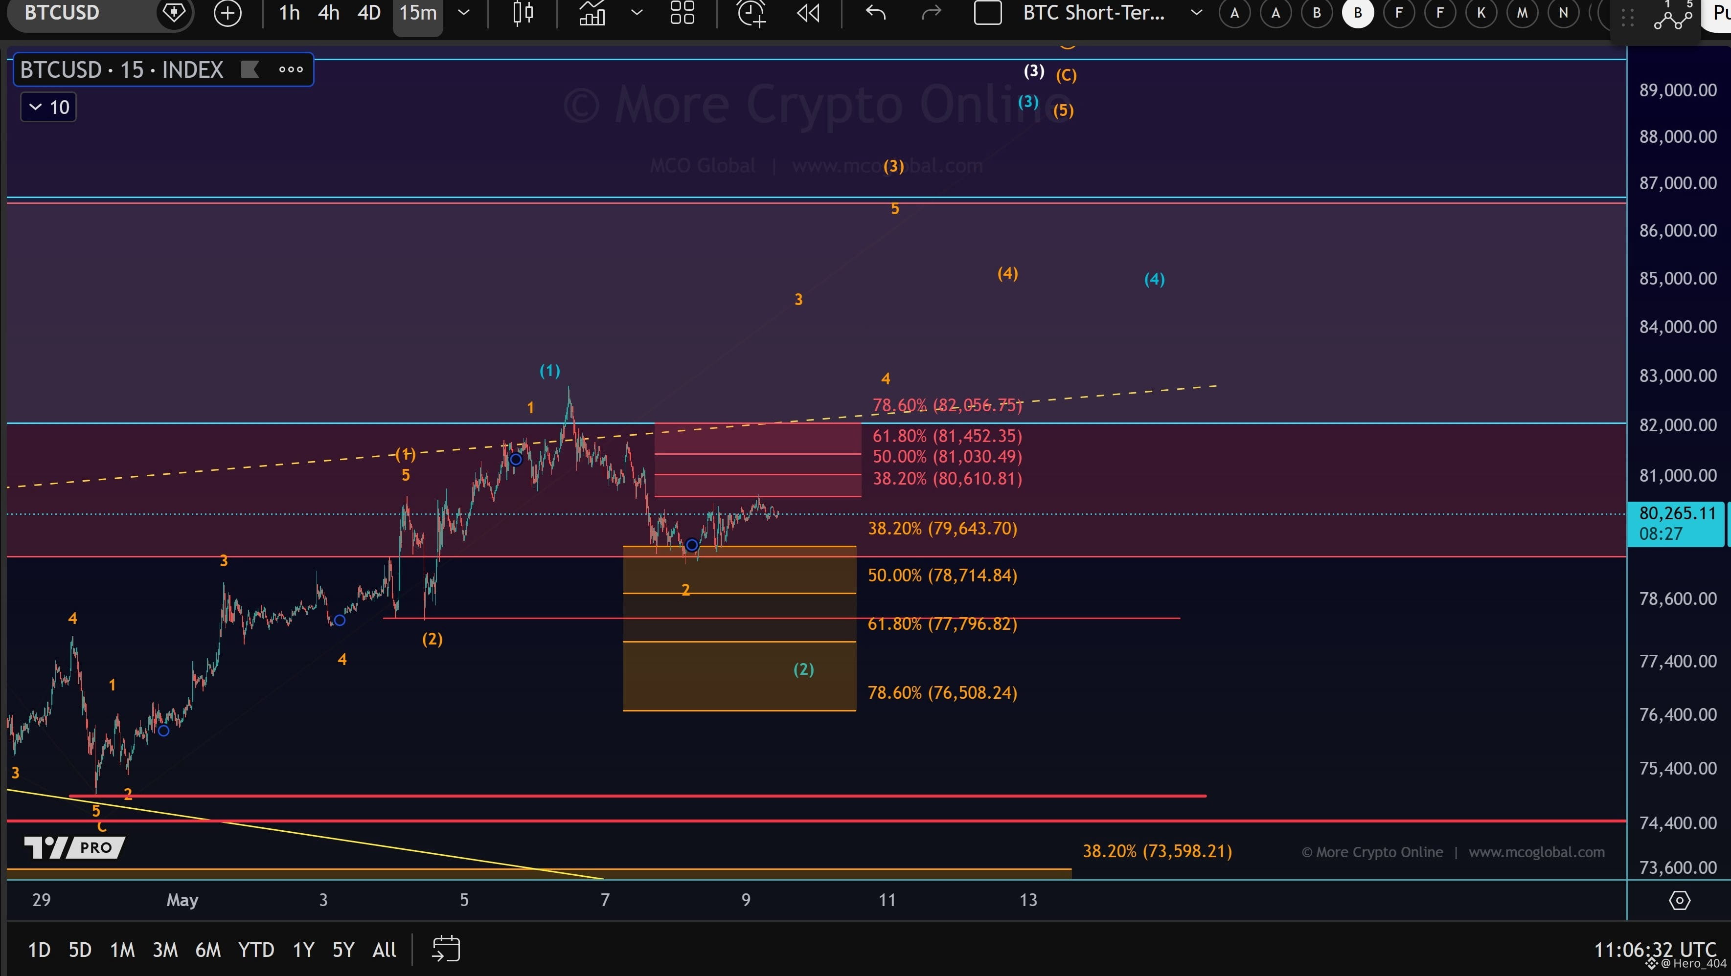Open the BTC Short-Ter... layout name
The image size is (1731, 976).
point(1093,13)
